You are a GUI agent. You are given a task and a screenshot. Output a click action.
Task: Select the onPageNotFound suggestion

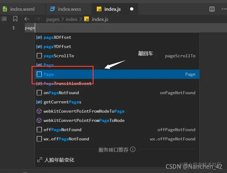117,93
